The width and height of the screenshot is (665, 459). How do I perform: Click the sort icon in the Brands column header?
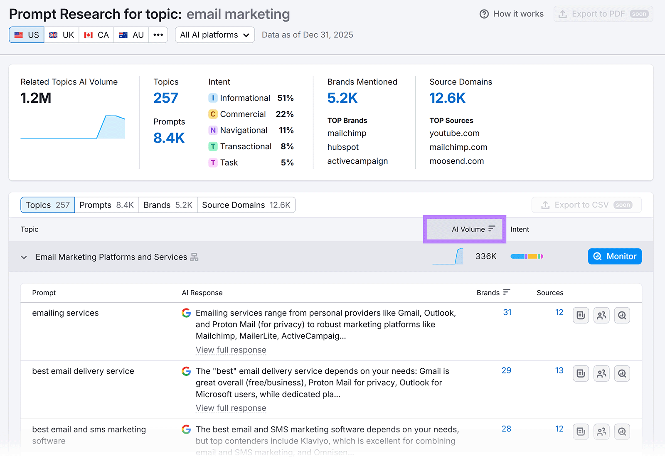pyautogui.click(x=506, y=292)
